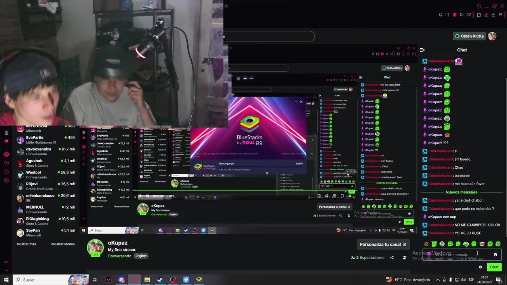The height and width of the screenshot is (285, 507).
Task: Open File Explorer from the taskbar
Action: pyautogui.click(x=147, y=280)
